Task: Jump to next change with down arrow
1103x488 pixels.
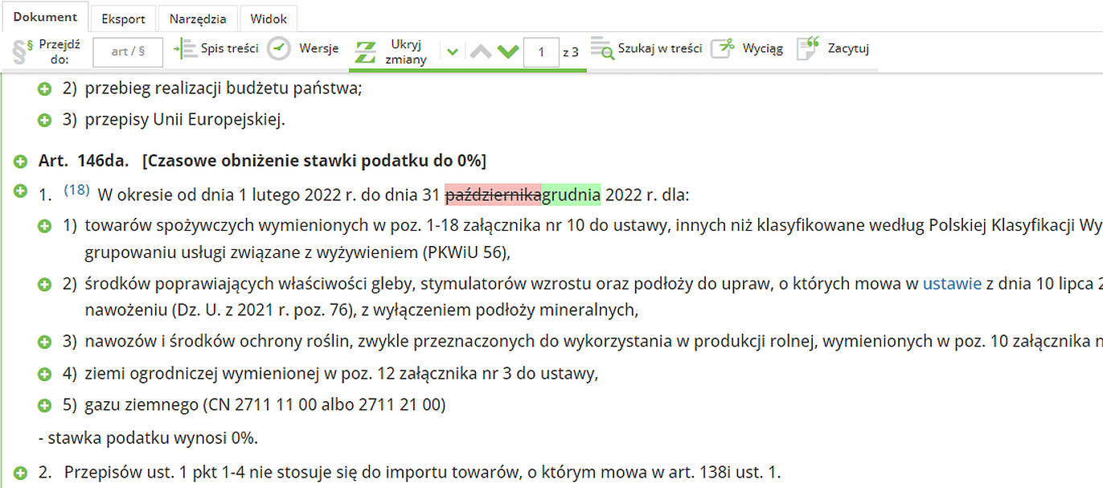Action: [x=508, y=51]
